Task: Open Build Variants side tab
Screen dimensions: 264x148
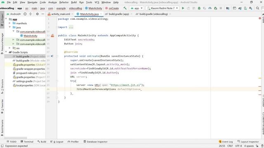Action: [2, 128]
